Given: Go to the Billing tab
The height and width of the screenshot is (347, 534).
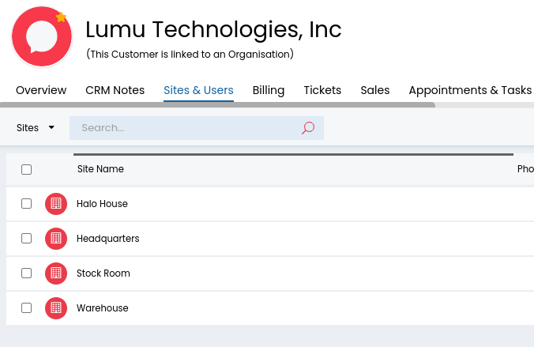Looking at the screenshot, I should coord(268,90).
